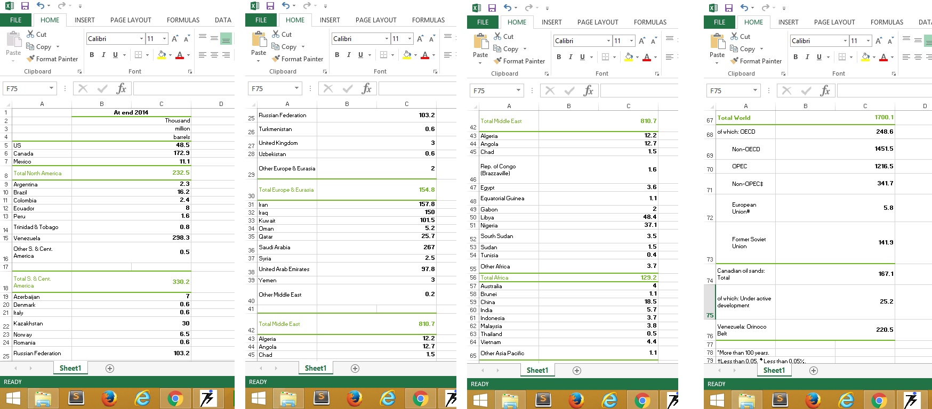Image resolution: width=932 pixels, height=409 pixels.
Task: Click Format Painter in Total North America window
Action: click(x=52, y=59)
